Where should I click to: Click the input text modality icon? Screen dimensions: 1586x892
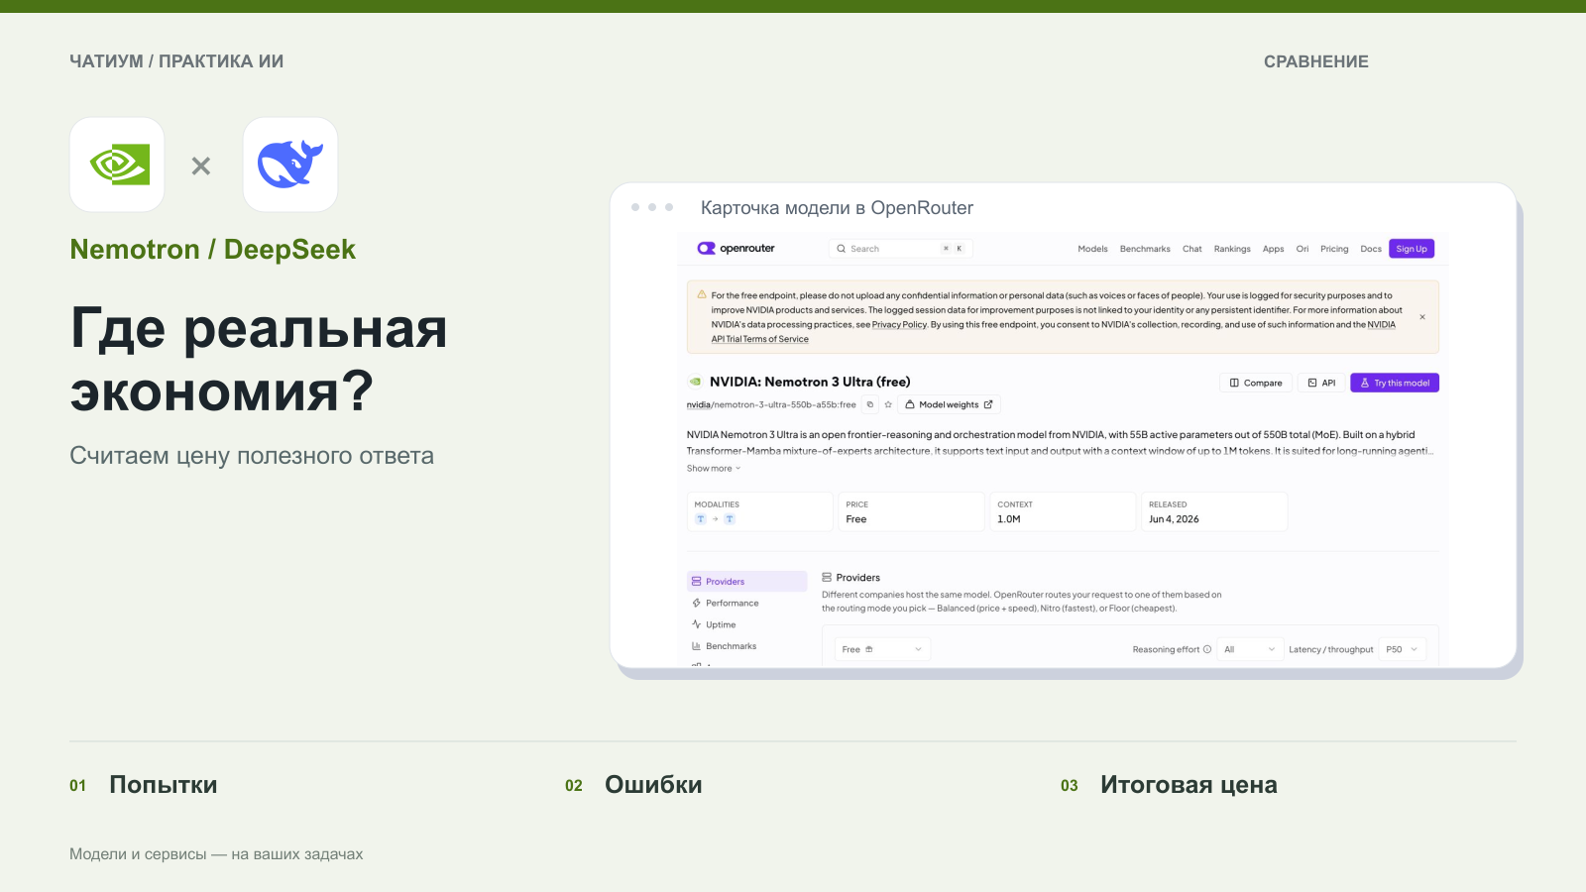701,519
